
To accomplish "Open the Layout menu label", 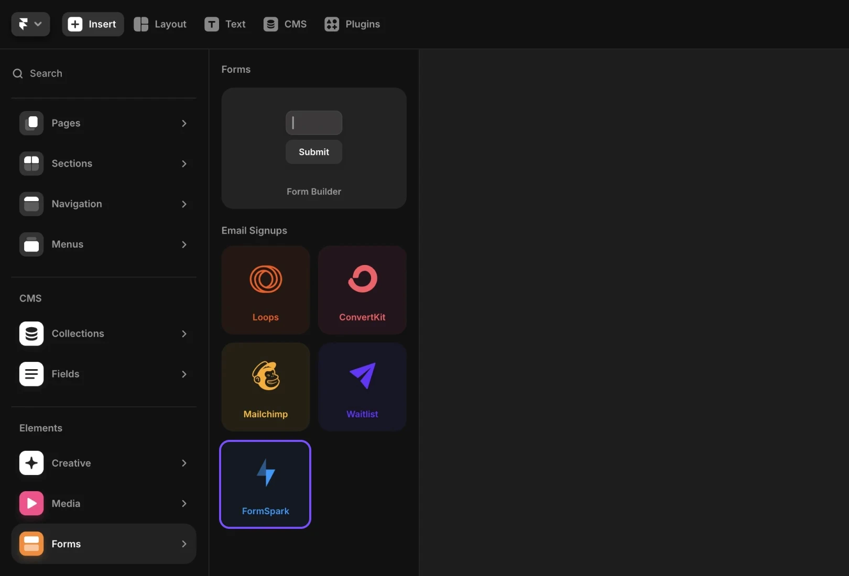I will 170,24.
